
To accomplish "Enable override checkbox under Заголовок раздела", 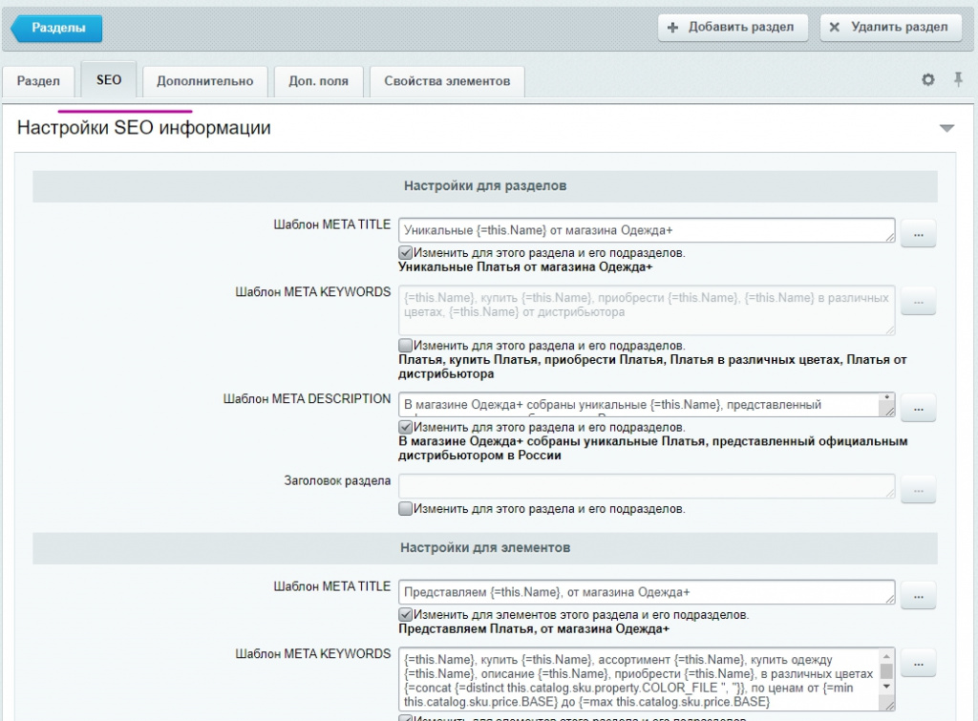I will click(x=405, y=508).
